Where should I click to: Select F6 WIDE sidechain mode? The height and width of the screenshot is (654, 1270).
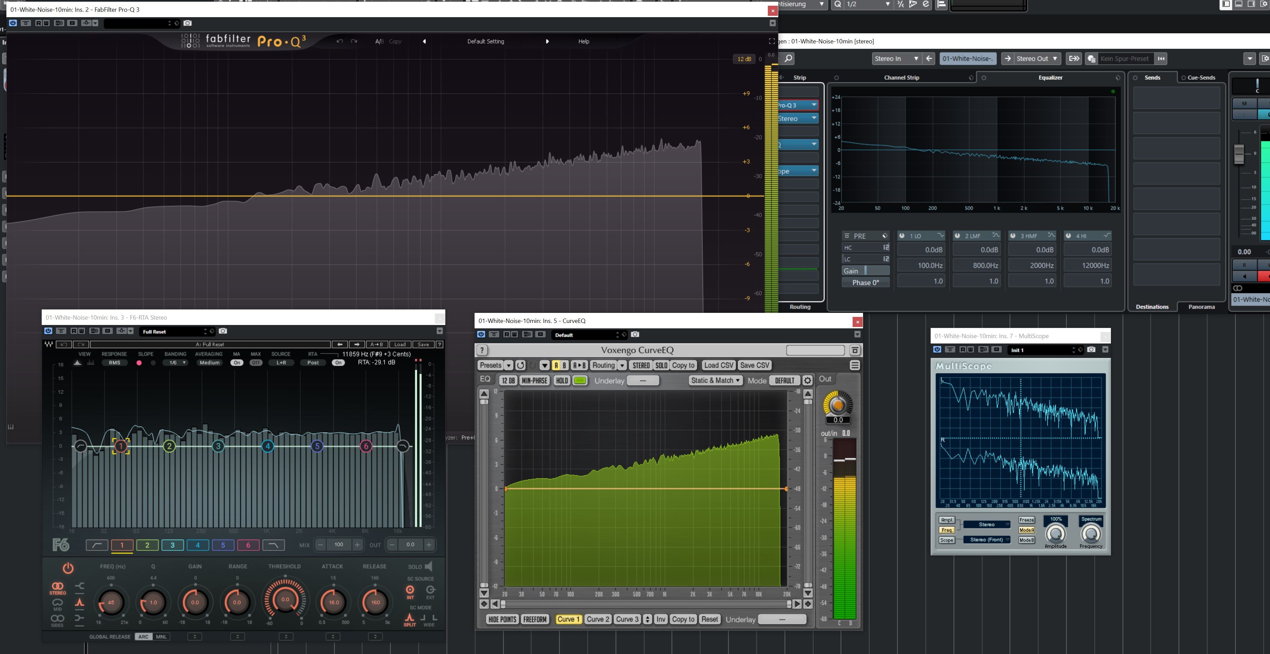(429, 620)
